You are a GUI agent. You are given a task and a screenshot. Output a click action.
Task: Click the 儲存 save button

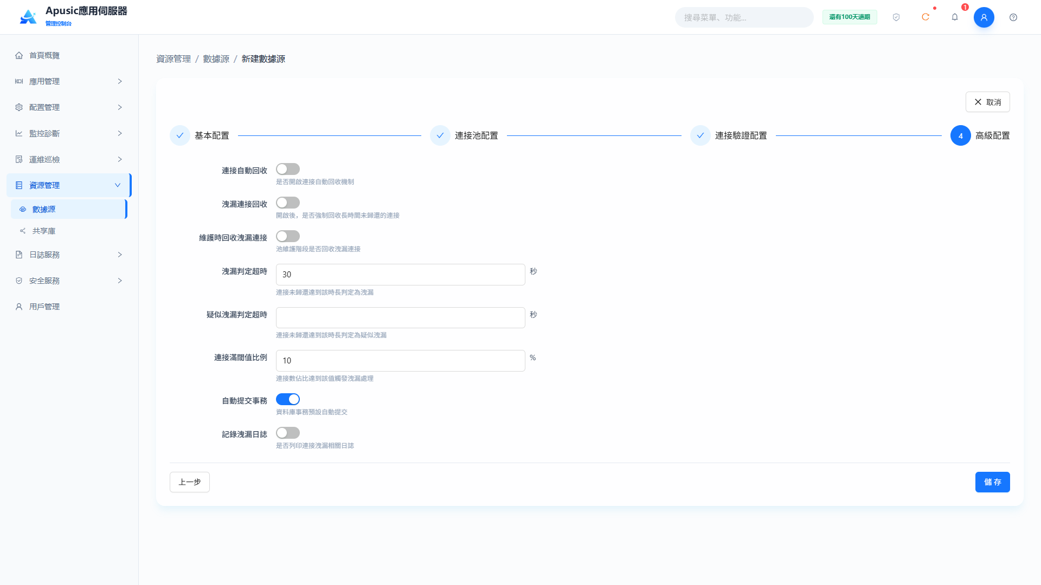(x=992, y=482)
